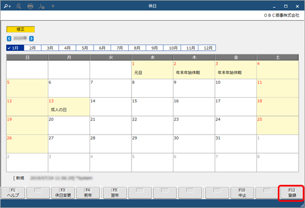
Task: Switch to the 7月 tab
Action: pos(120,48)
